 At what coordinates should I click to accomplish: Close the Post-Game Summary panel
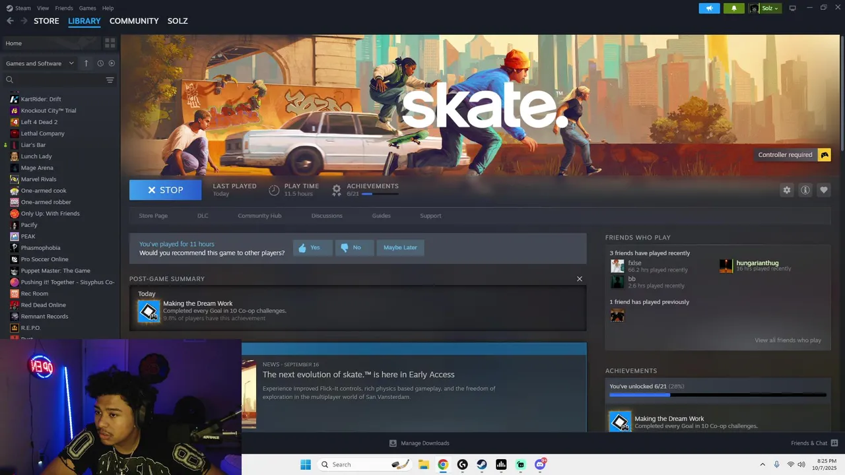pyautogui.click(x=580, y=279)
